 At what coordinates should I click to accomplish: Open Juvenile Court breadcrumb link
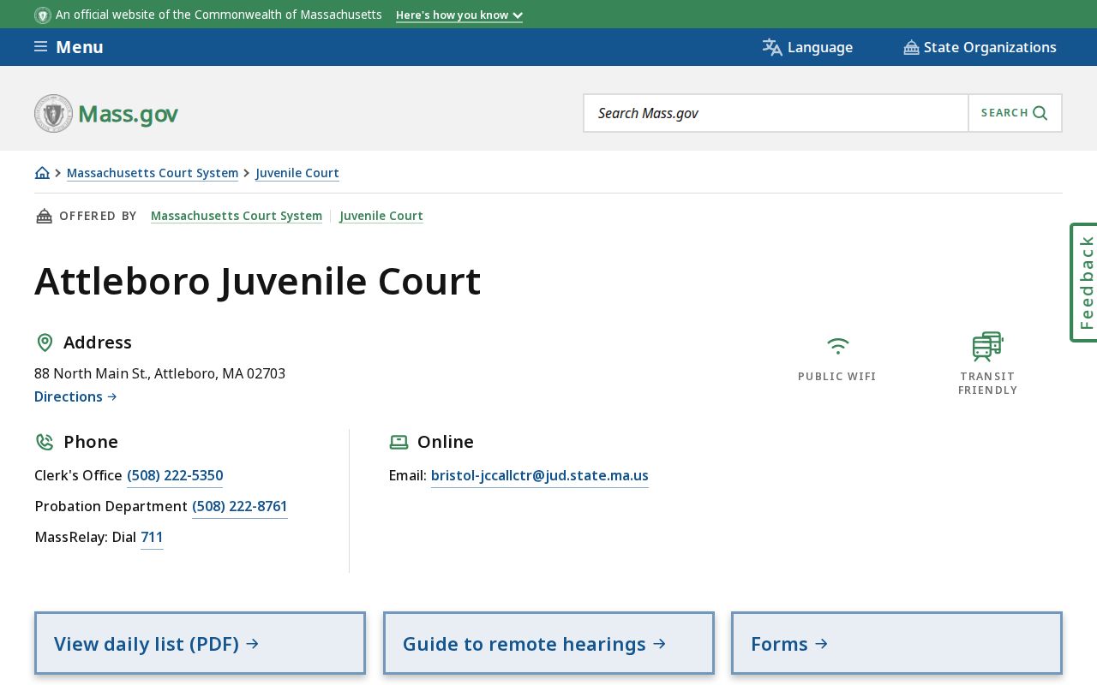pyautogui.click(x=297, y=173)
